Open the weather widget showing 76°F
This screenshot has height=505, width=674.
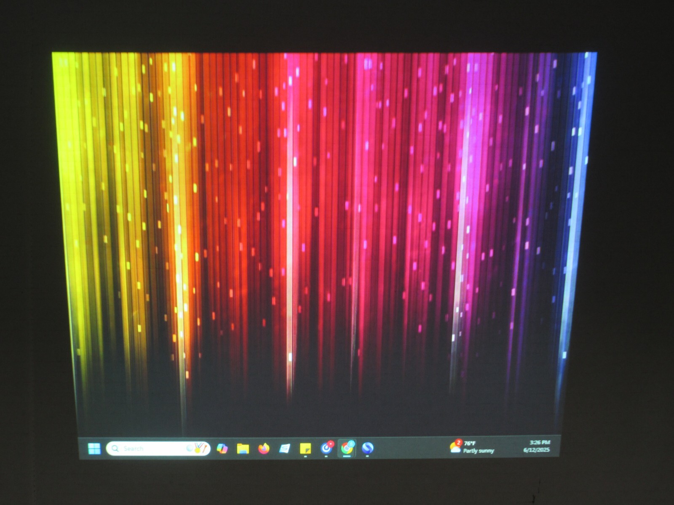472,447
